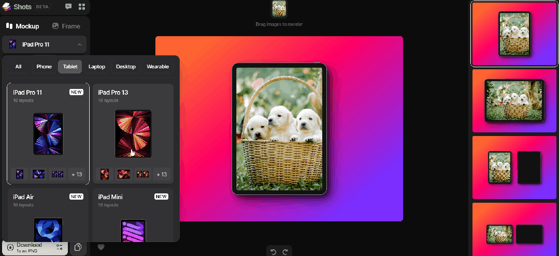This screenshot has height=256, width=559.
Task: Choose the iPad Mini device card
Action: (x=133, y=215)
